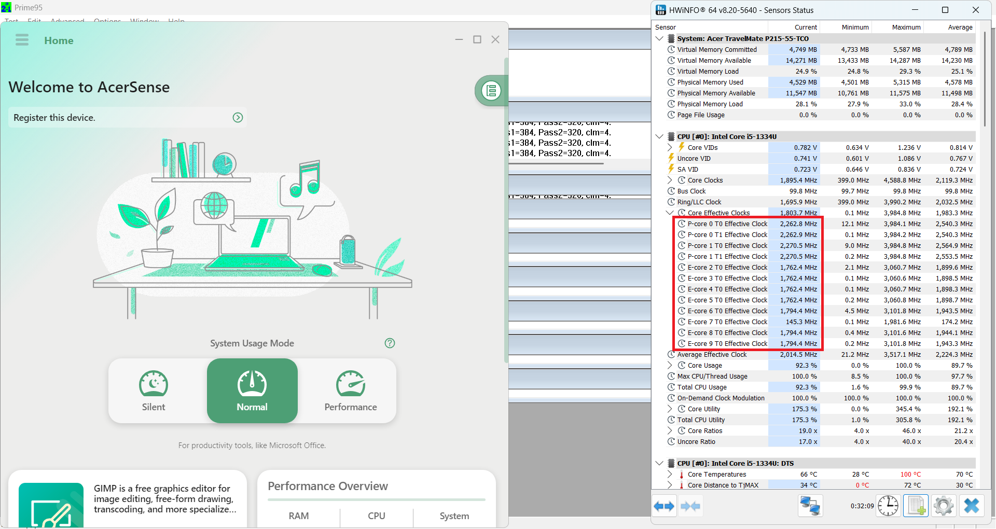
Task: Click HWiNFO clock reset timer icon
Action: click(x=888, y=506)
